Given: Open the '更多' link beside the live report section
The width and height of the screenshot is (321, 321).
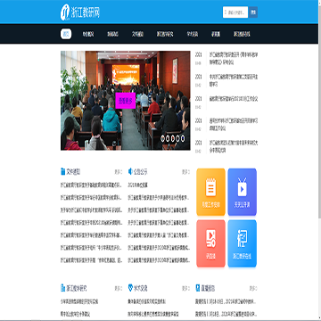Looking at the screenshot, I should point(253,288).
